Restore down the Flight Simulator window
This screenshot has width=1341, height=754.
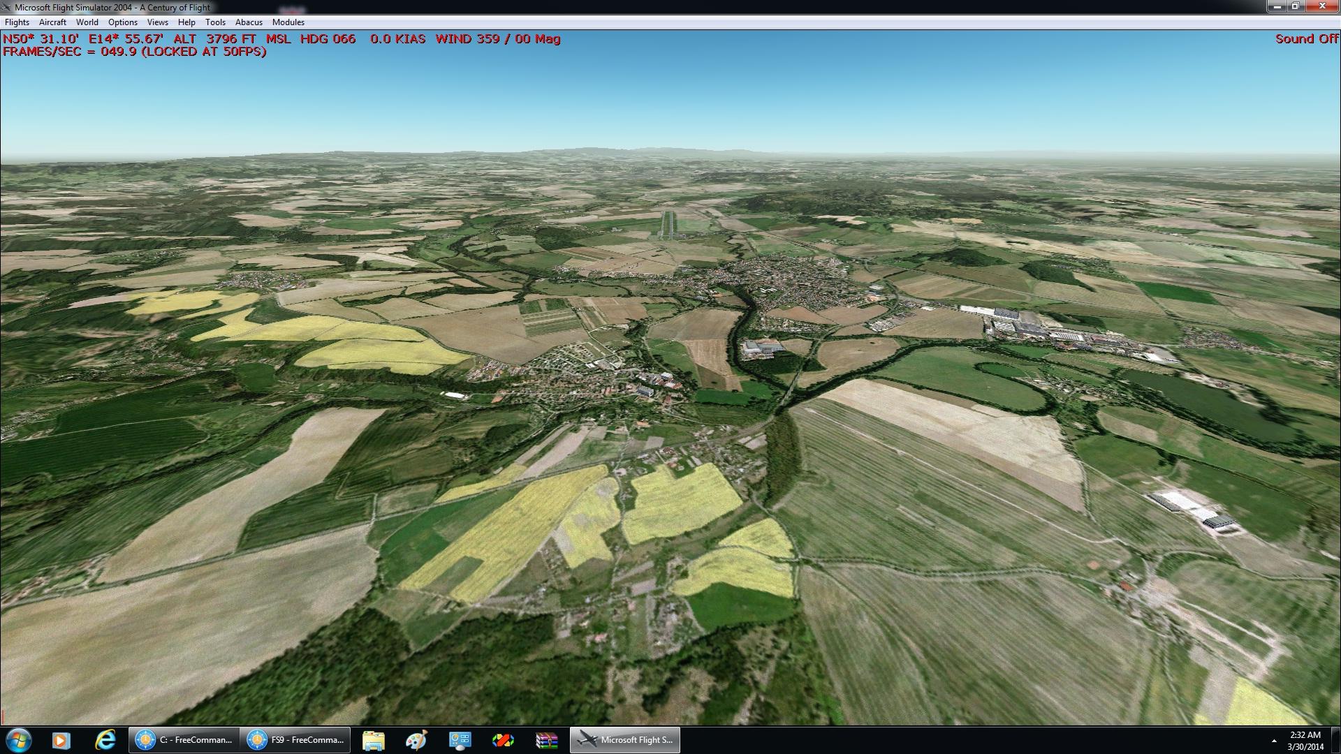click(x=1296, y=6)
